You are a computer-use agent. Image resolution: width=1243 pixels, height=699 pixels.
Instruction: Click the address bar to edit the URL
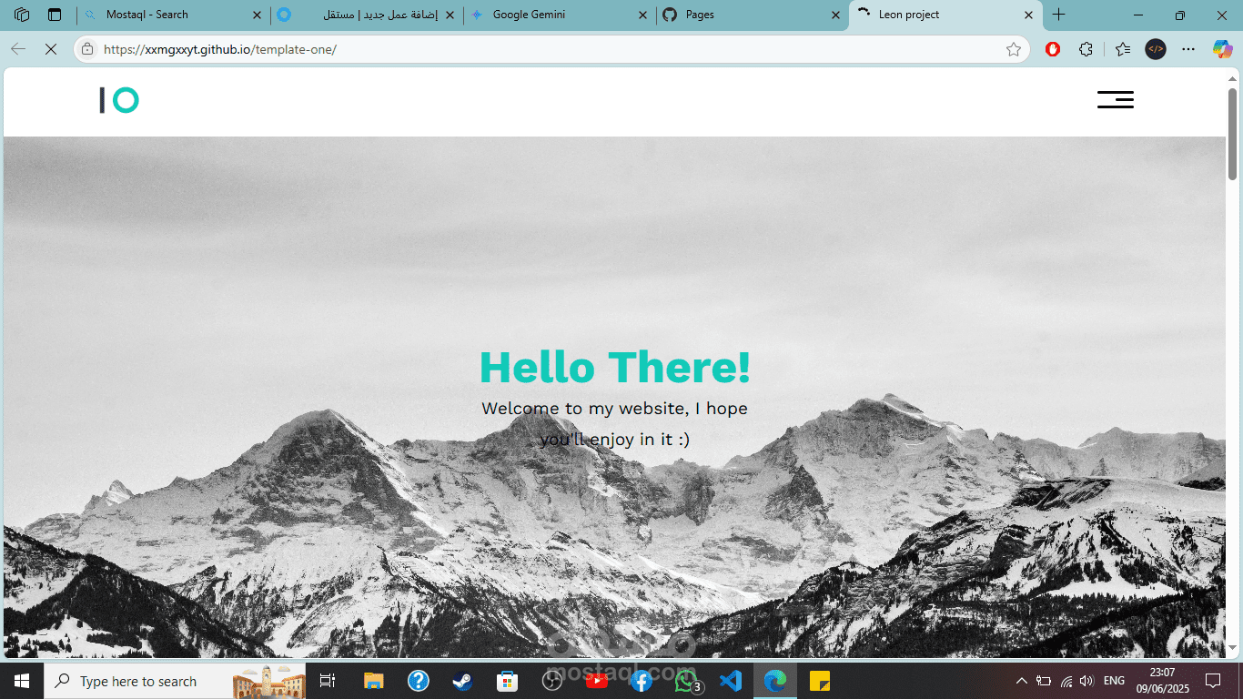pos(364,49)
